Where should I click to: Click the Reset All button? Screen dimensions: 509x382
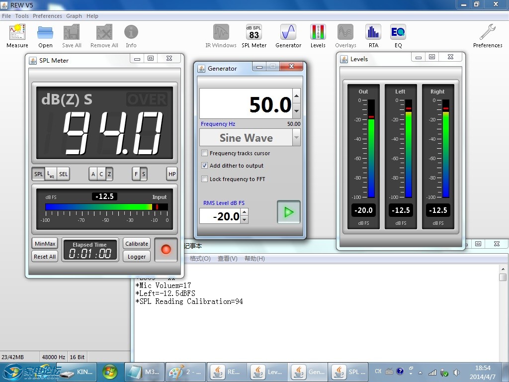click(45, 257)
